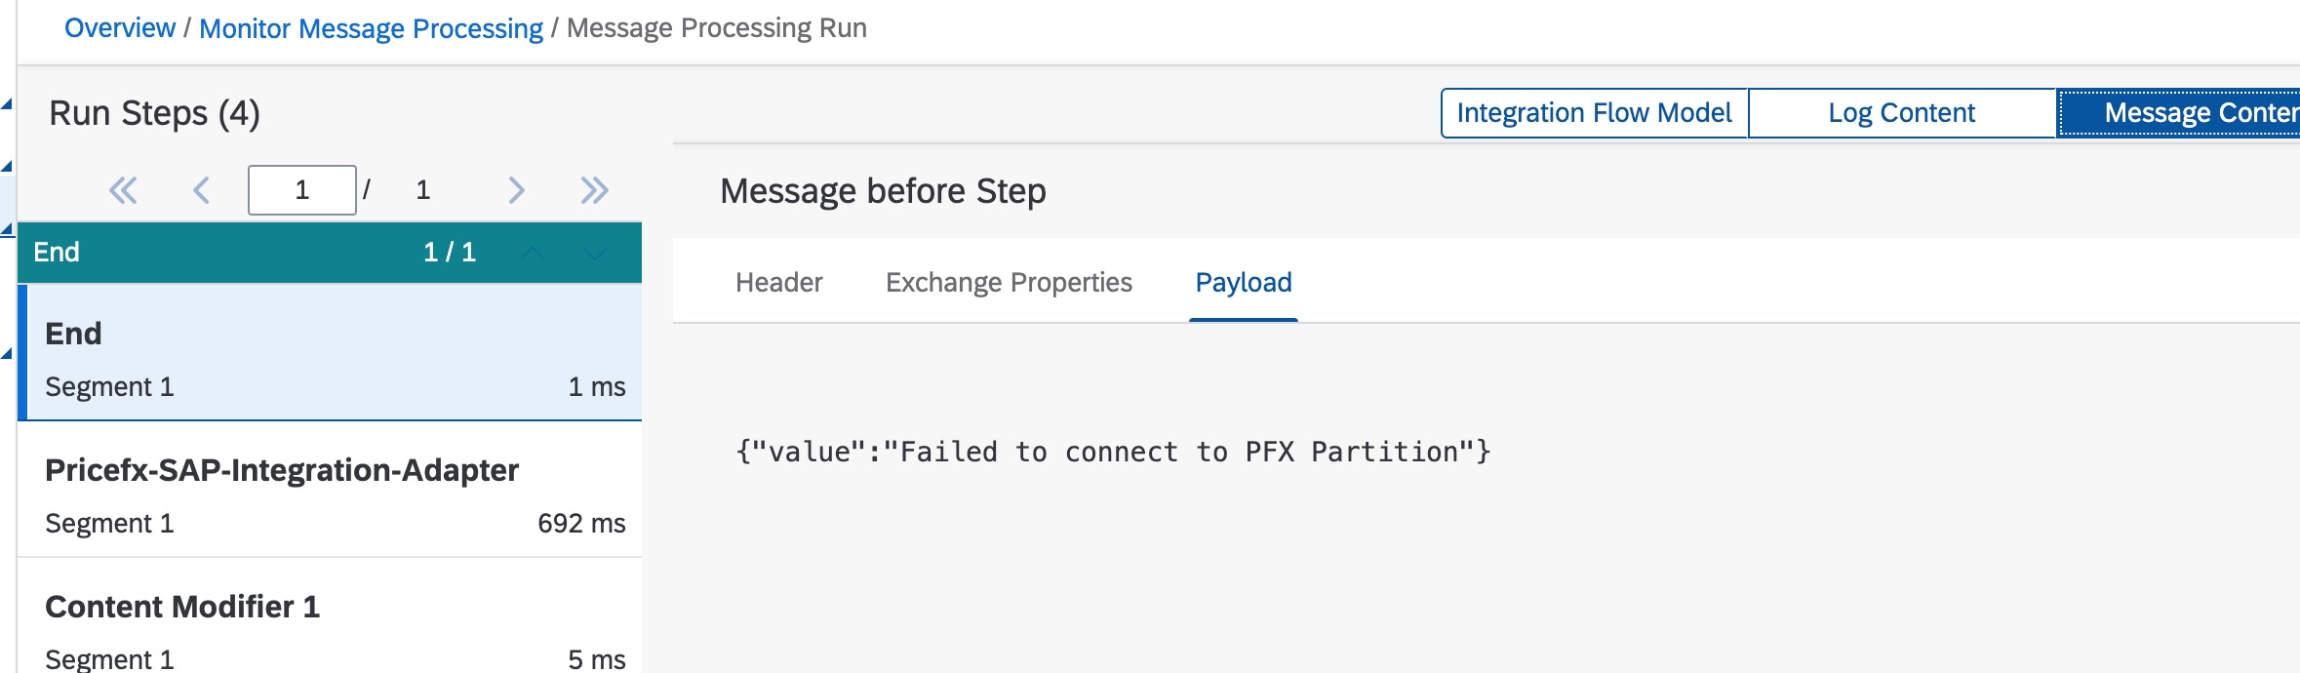Switch to the Exchange Properties tab
This screenshot has height=673, width=2300.
(x=1009, y=283)
